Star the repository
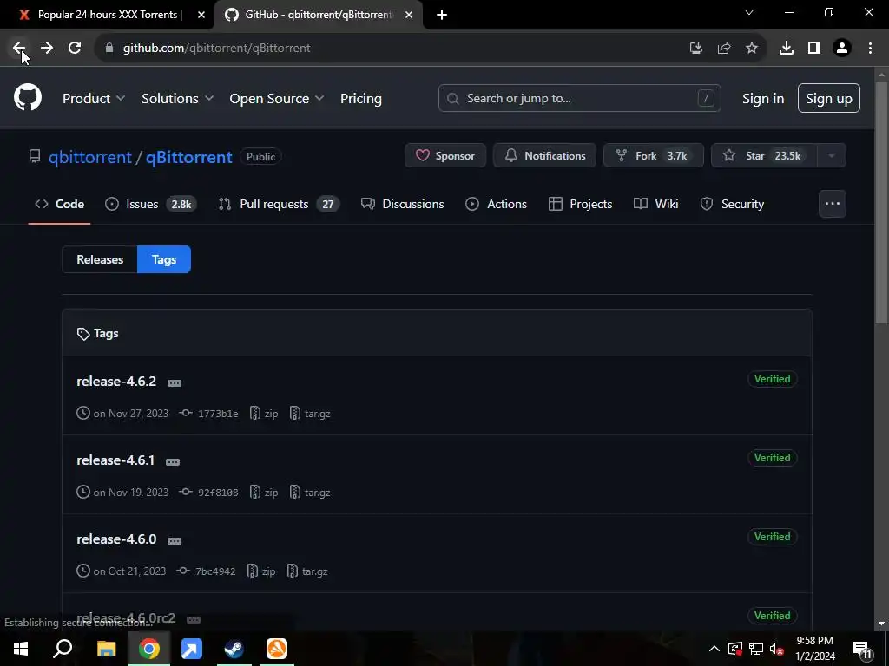889x666 pixels. [x=764, y=156]
